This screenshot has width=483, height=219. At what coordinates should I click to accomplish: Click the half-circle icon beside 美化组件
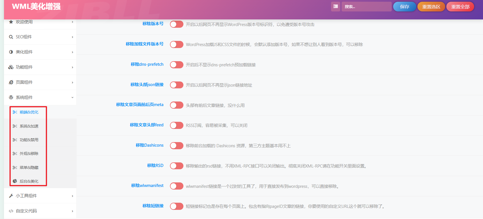pos(11,52)
